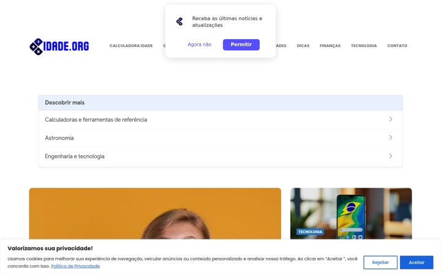The height and width of the screenshot is (275, 441).
Task: Click the Tecnologia category badge
Action: point(310,232)
